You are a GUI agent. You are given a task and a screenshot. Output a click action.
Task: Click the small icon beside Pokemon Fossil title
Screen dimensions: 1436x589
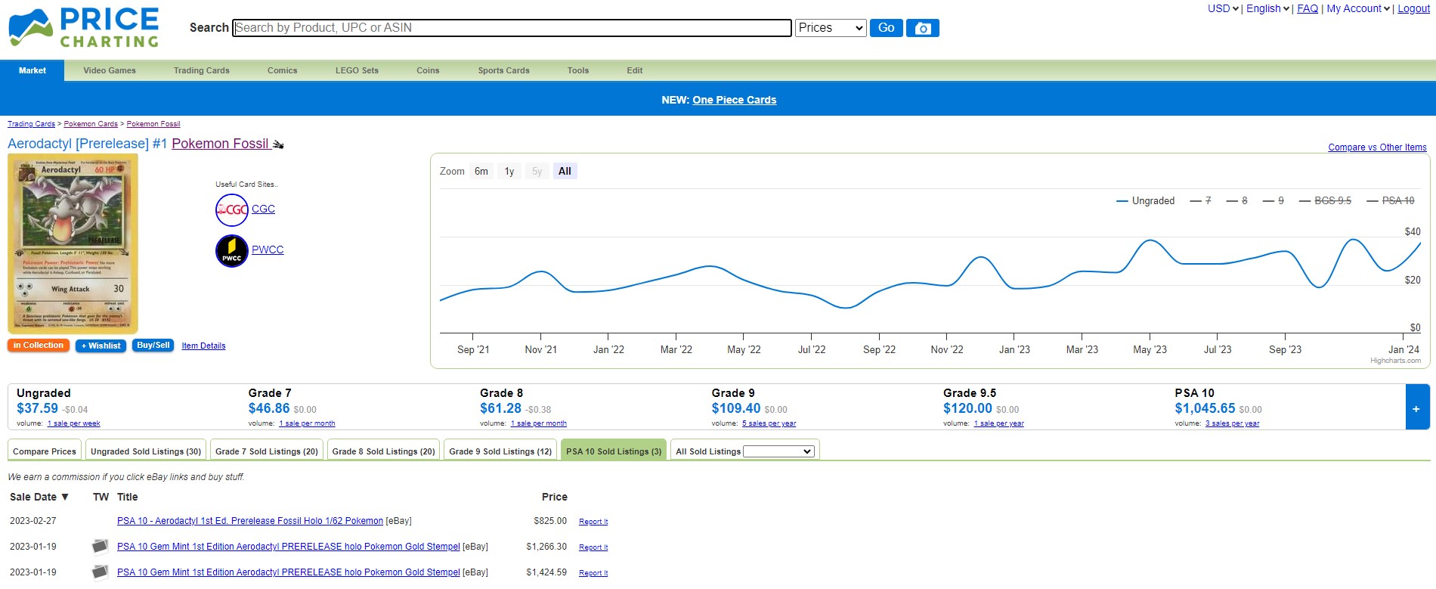278,144
